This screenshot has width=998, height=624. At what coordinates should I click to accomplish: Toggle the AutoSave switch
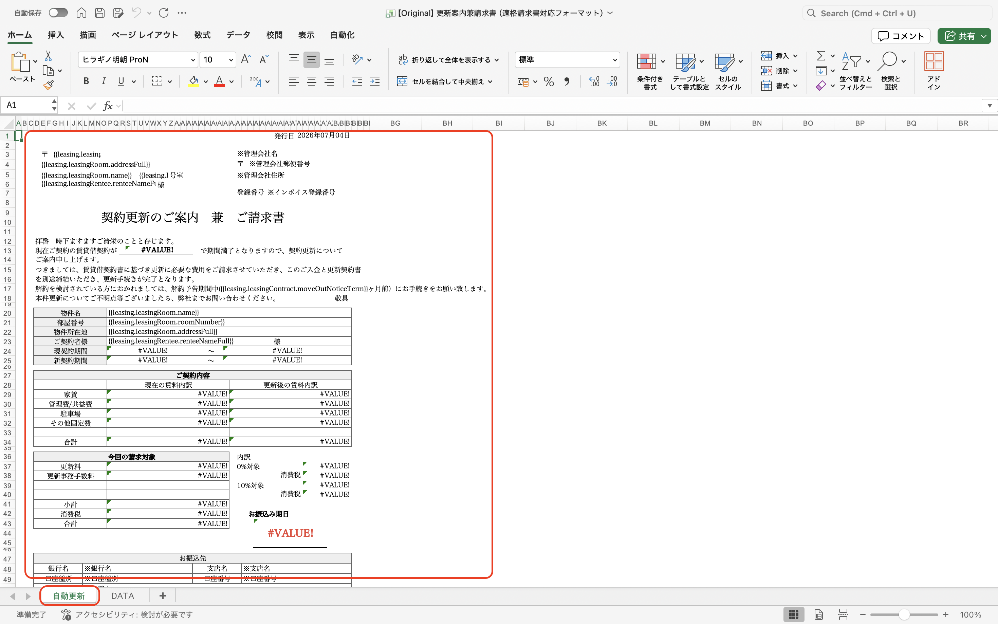coord(58,13)
